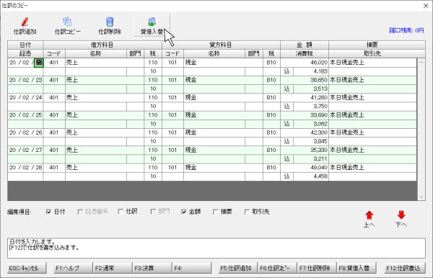Image resolution: width=433 pixels, height=278 pixels.
Task: Toggle the 取引先 edit checkbox
Action: pyautogui.click(x=247, y=212)
